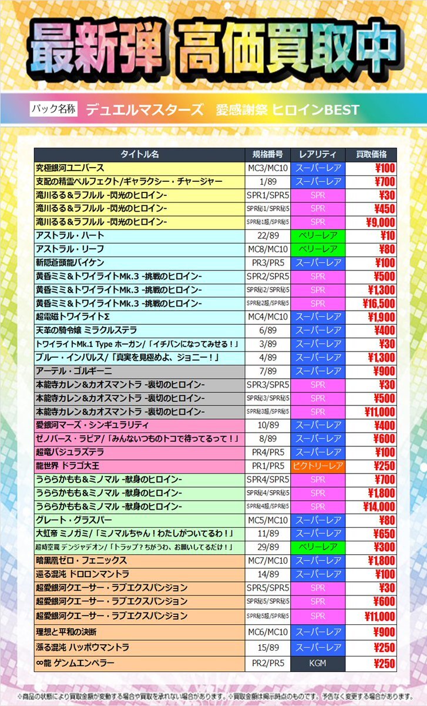Click spec number 15/89
The width and height of the screenshot is (427, 706).
coord(267,648)
